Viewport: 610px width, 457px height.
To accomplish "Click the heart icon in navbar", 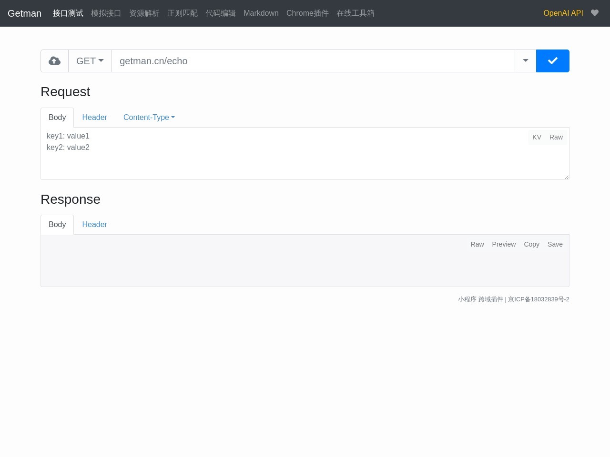I will [594, 13].
